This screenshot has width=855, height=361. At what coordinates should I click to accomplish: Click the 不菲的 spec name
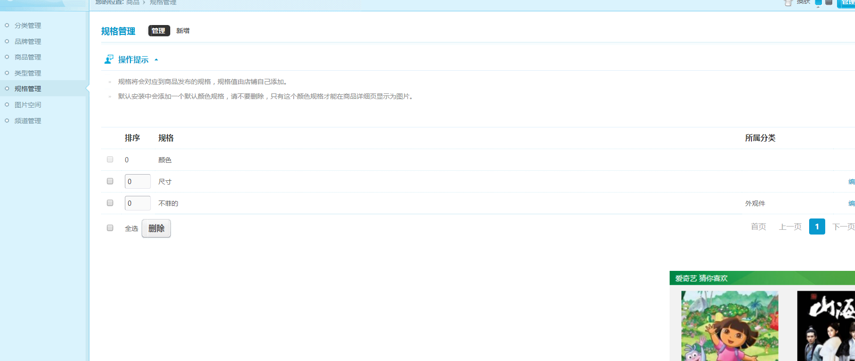point(168,203)
